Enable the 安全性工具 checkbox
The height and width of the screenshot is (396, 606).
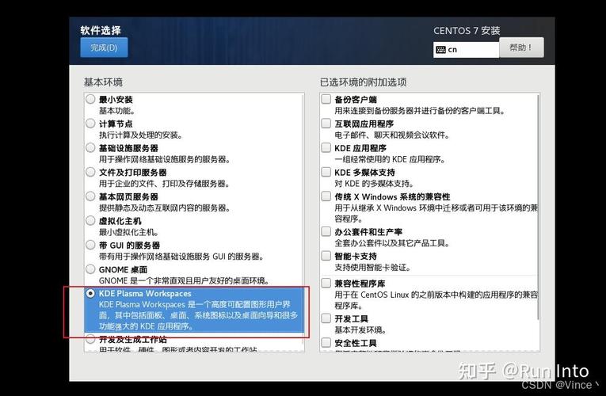click(326, 343)
